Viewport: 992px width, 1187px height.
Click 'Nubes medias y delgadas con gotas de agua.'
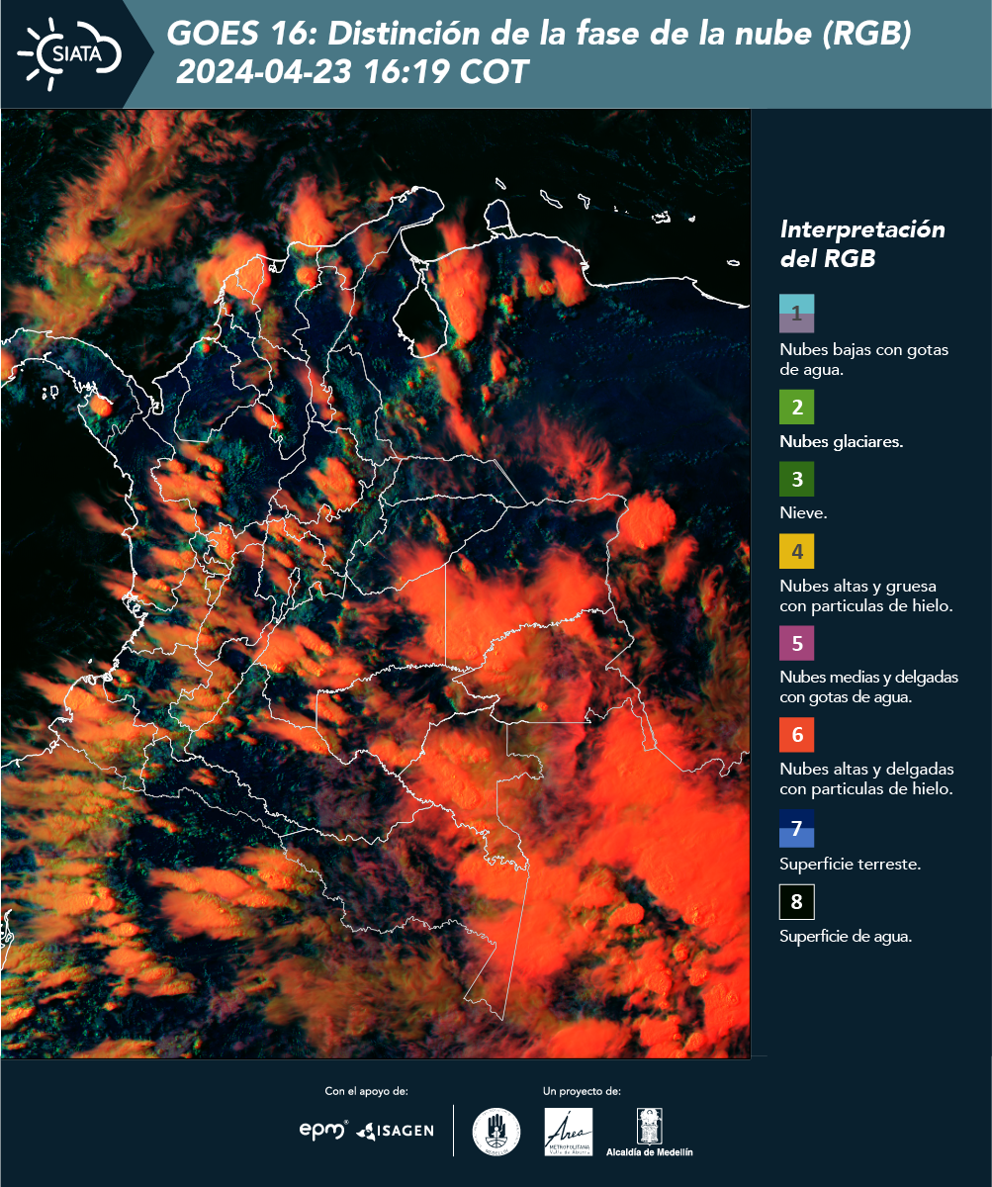[868, 687]
